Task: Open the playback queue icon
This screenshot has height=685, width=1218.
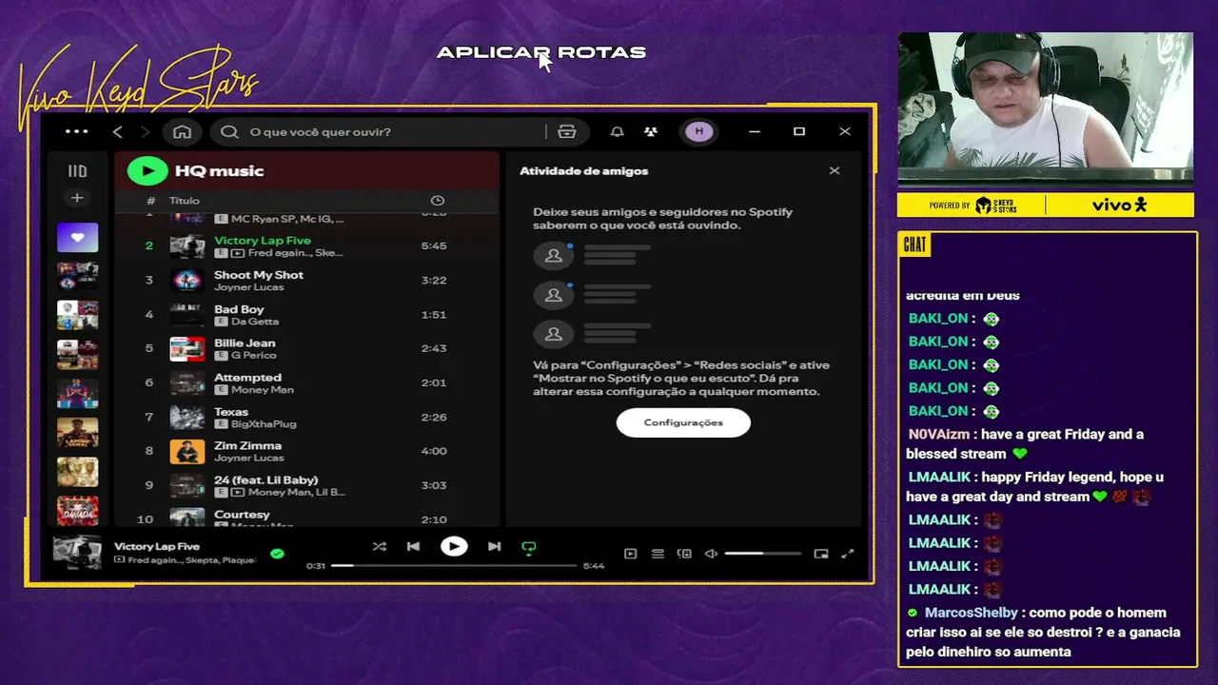Action: coord(658,554)
